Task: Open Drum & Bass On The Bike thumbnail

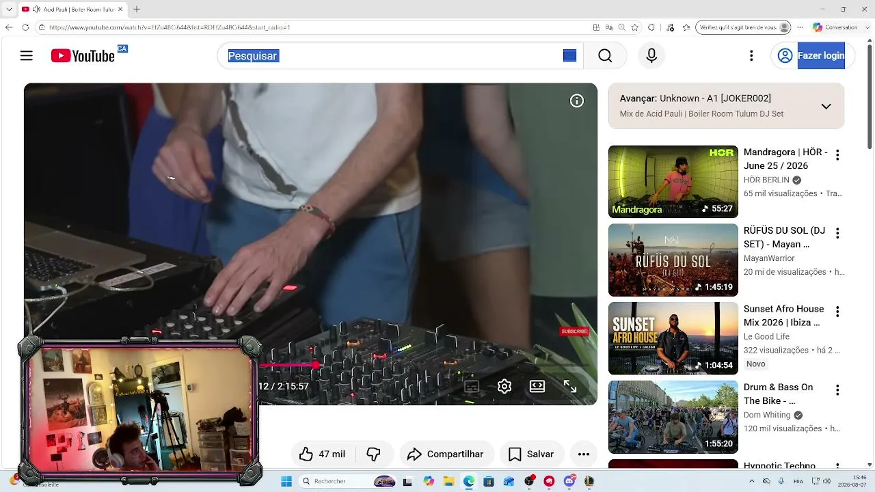Action: click(x=673, y=417)
